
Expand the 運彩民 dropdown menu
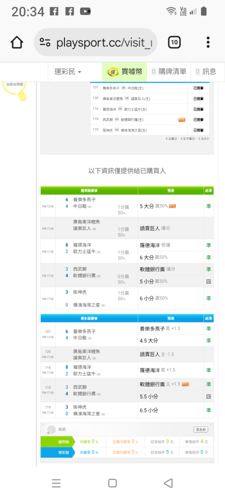pos(67,71)
